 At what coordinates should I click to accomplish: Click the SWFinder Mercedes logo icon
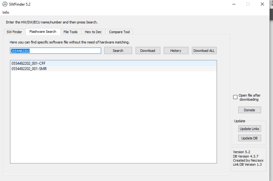[5, 4]
